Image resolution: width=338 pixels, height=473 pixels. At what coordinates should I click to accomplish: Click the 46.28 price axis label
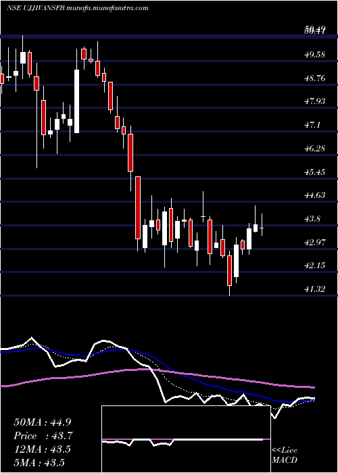[x=315, y=148]
